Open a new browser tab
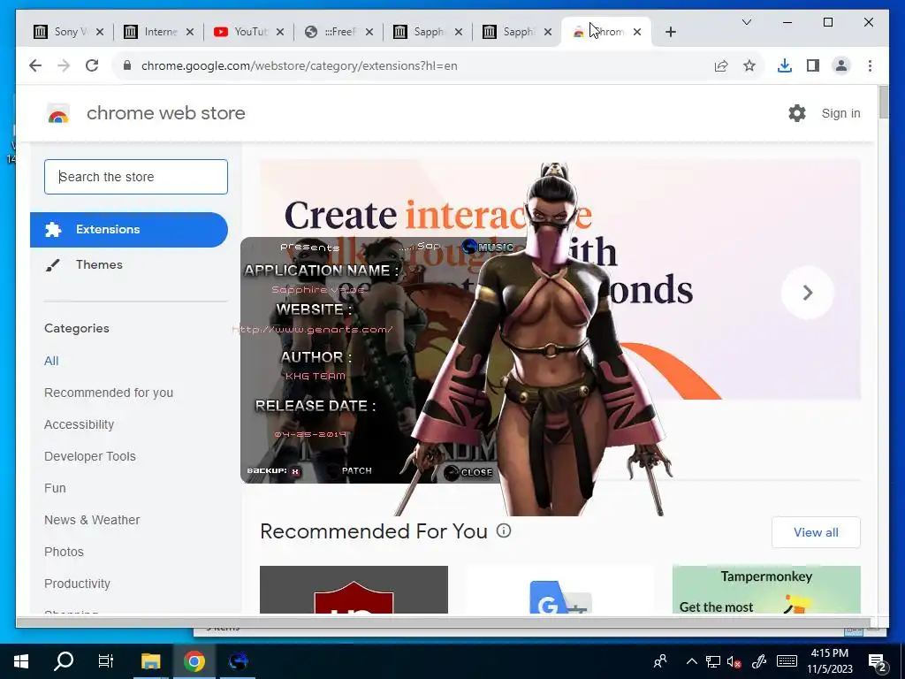This screenshot has width=905, height=679. (x=670, y=32)
